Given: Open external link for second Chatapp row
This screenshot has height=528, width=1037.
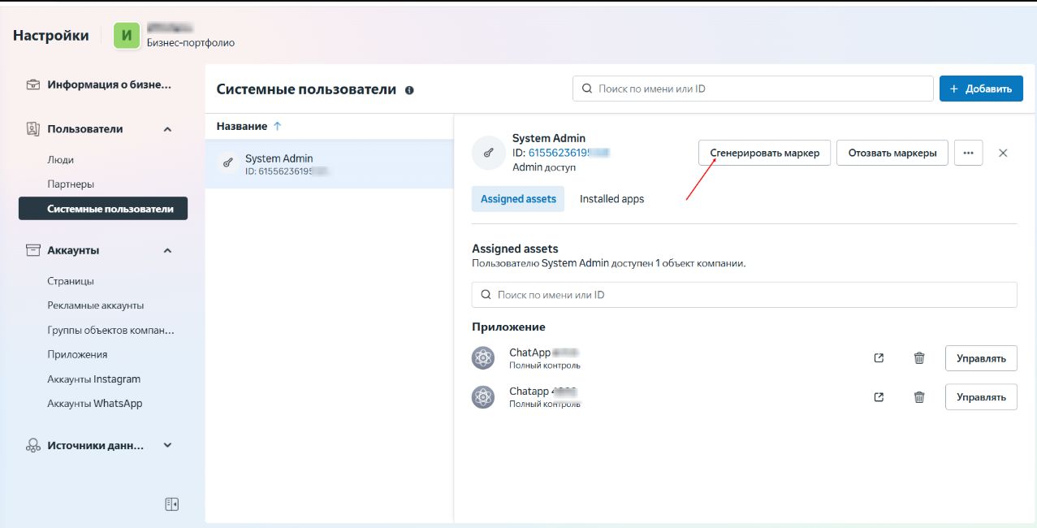Looking at the screenshot, I should click(x=879, y=397).
